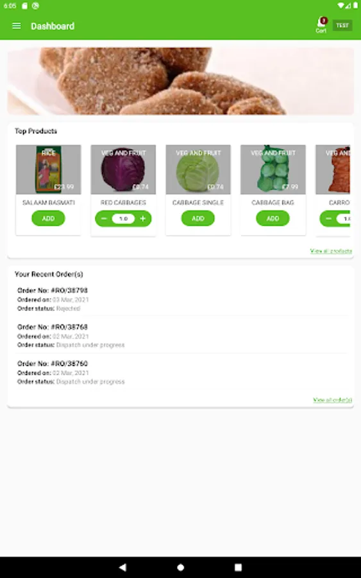361x578 pixels.
Task: Open order #RO/38768 details
Action: 180,335
